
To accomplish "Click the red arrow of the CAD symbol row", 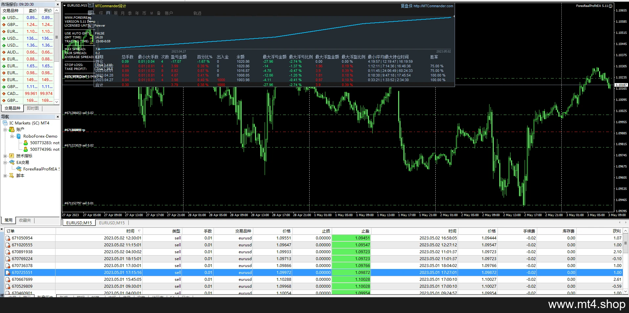I will pos(4,94).
